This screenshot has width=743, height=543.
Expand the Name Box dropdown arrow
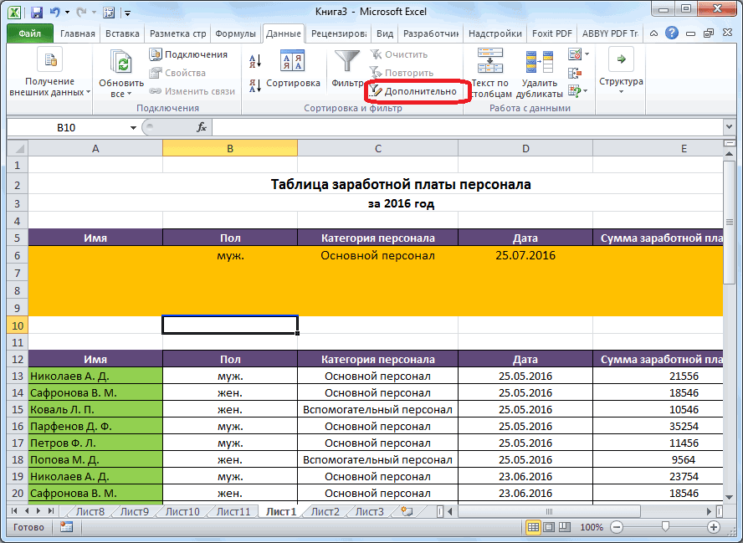coord(133,128)
